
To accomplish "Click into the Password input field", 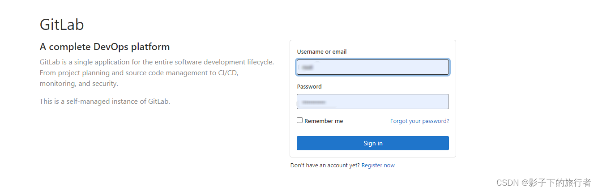I will (x=372, y=102).
